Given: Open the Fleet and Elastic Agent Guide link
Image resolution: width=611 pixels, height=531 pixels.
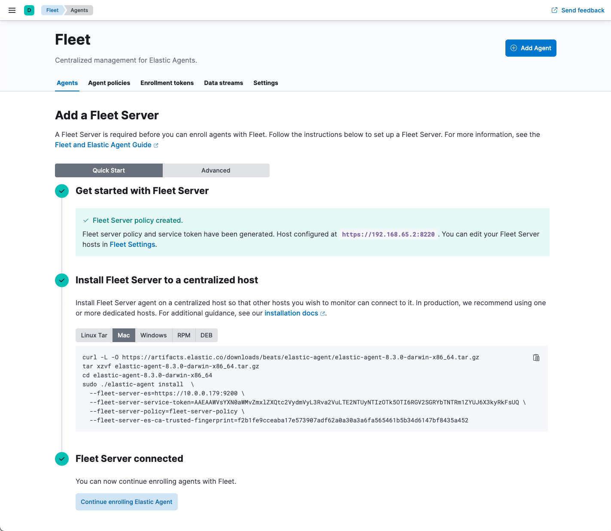Looking at the screenshot, I should click(103, 145).
